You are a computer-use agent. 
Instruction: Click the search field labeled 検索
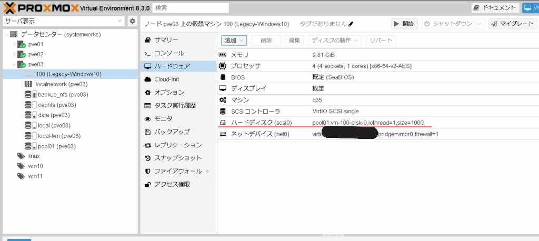[191, 7]
